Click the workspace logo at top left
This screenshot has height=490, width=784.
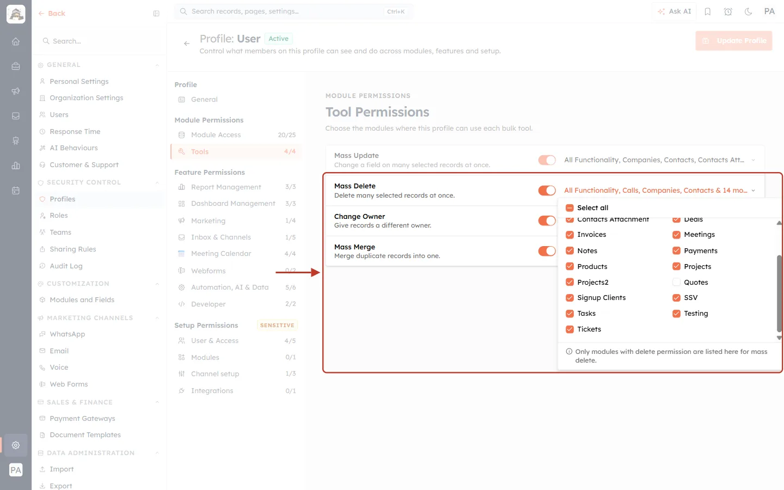coord(16,14)
